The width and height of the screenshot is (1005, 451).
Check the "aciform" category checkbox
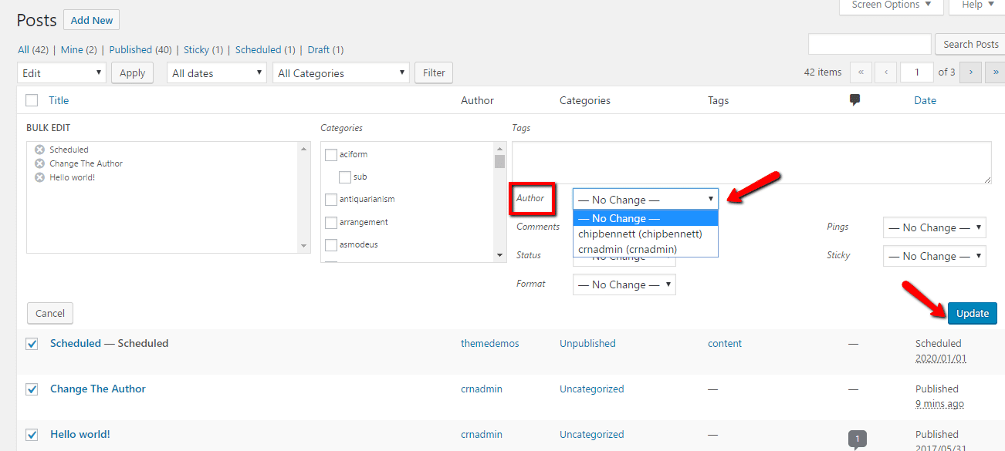tap(331, 154)
